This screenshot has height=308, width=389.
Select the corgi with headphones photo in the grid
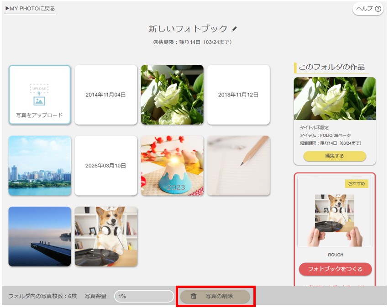click(x=106, y=236)
